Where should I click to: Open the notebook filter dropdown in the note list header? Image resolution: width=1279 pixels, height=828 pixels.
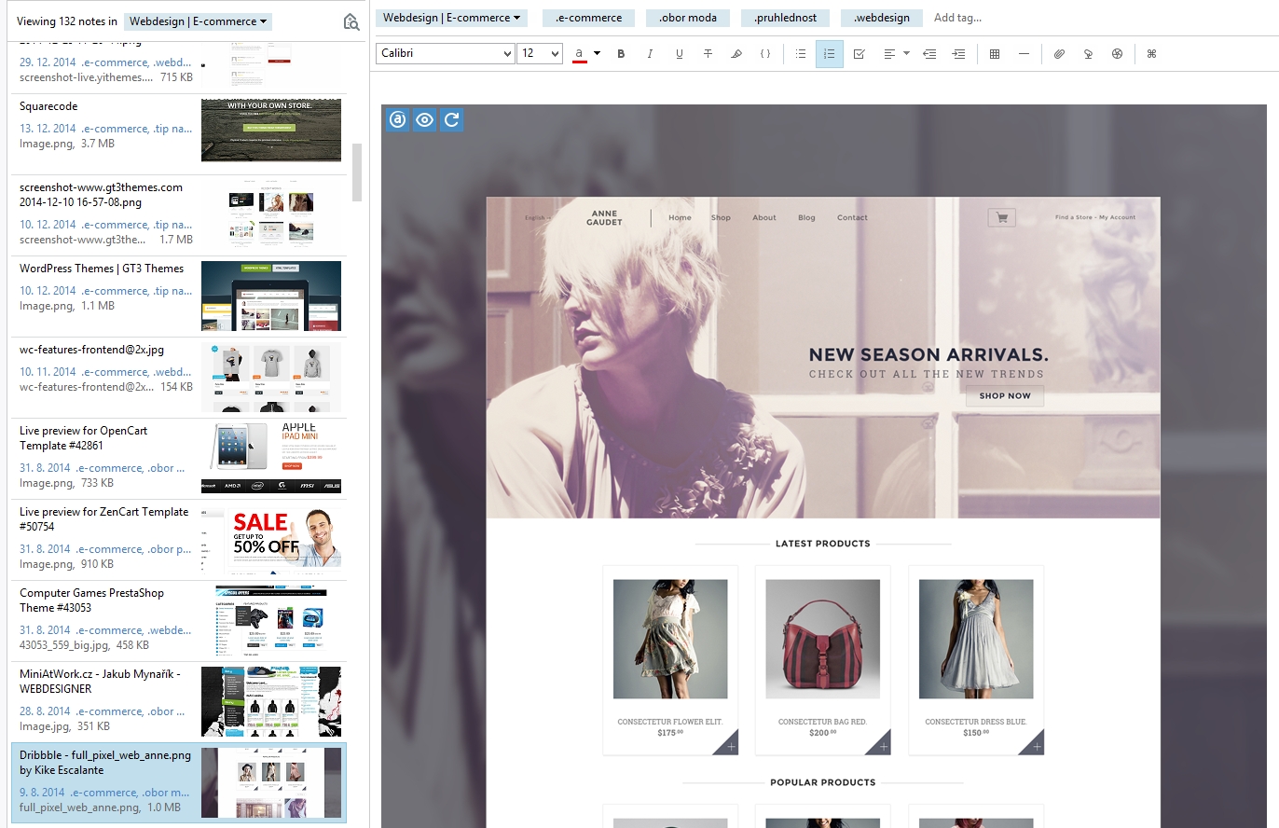[x=198, y=21]
